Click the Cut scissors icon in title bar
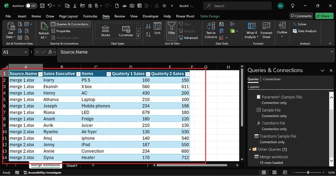 tap(75, 6)
